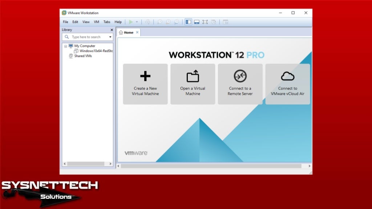
Task: Select Shared VMs in the library
Action: tap(83, 56)
